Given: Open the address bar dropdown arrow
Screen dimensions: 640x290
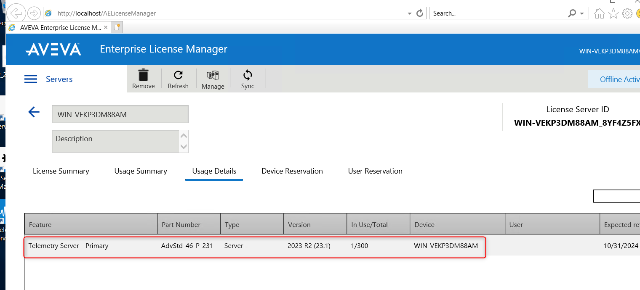Looking at the screenshot, I should [x=410, y=13].
